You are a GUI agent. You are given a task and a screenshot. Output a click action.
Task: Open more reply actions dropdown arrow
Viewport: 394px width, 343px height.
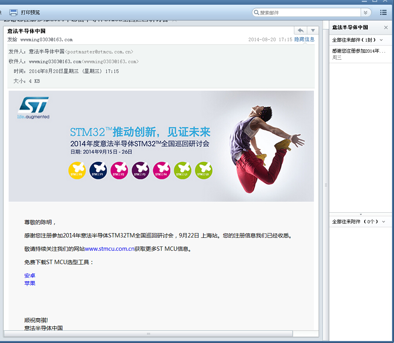click(x=313, y=30)
